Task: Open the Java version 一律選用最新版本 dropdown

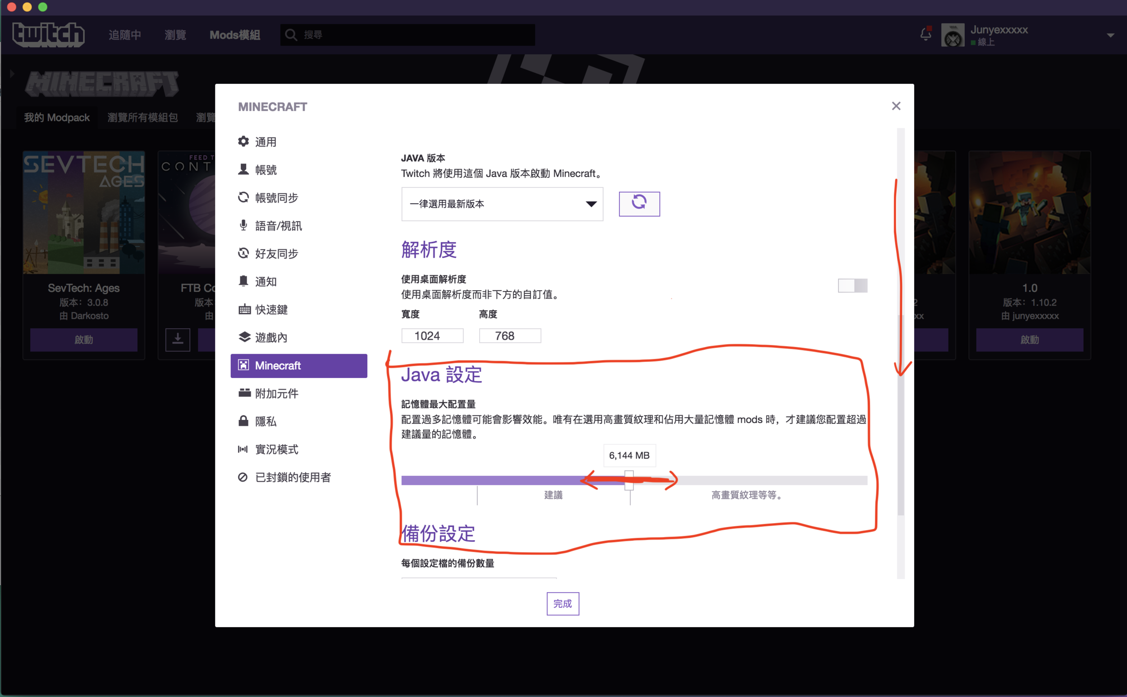Action: tap(502, 204)
